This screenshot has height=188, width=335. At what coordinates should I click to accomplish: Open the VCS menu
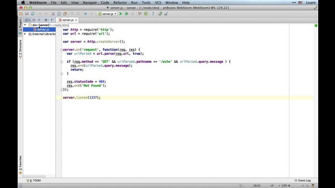[158, 3]
